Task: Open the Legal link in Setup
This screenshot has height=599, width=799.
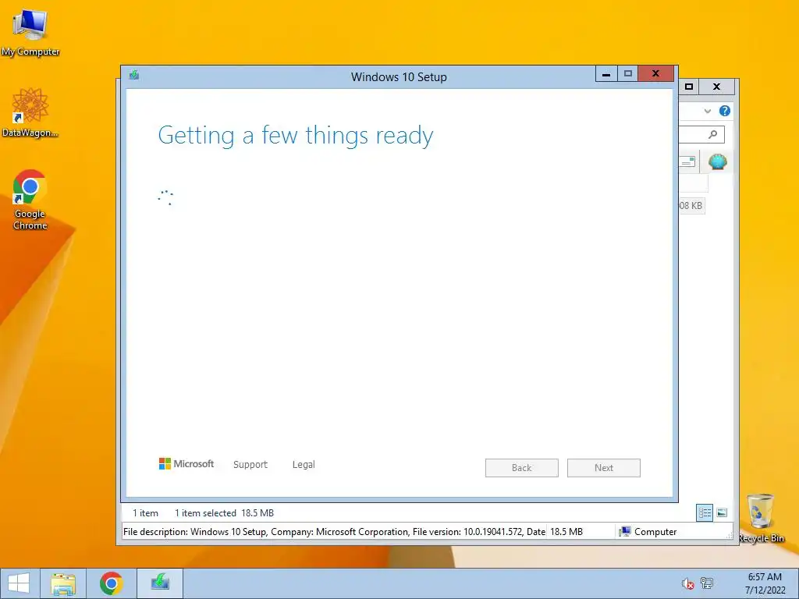Action: point(304,465)
